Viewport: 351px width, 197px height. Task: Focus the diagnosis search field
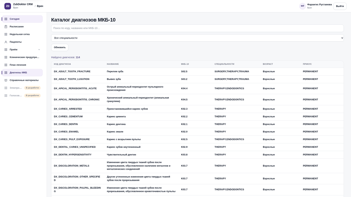coord(197,28)
